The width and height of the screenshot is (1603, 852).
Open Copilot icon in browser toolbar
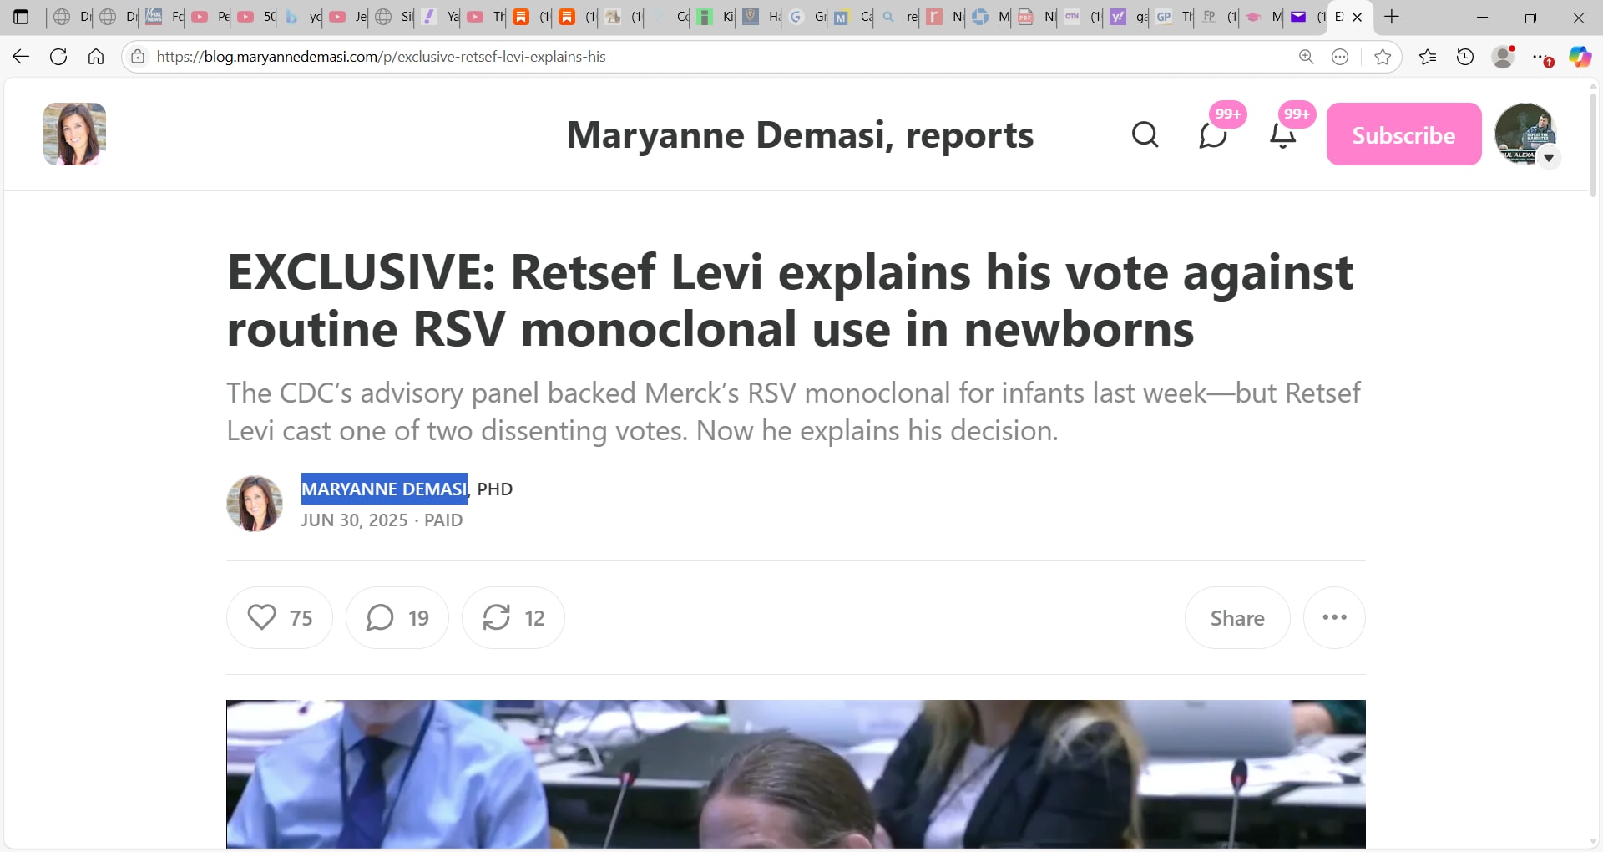tap(1580, 57)
